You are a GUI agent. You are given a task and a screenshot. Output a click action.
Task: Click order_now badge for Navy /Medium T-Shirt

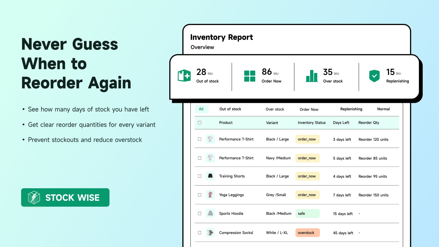point(308,158)
